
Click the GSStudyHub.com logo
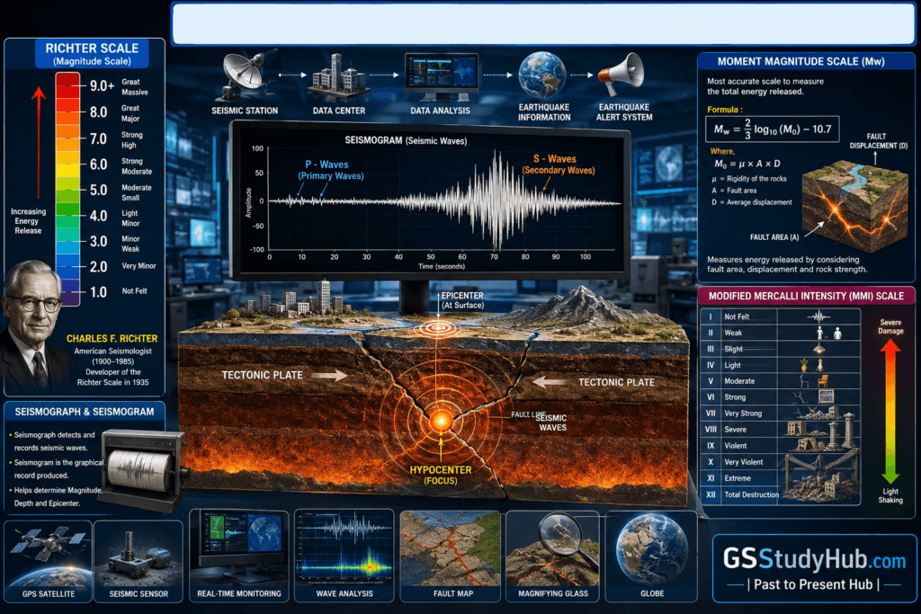814,567
